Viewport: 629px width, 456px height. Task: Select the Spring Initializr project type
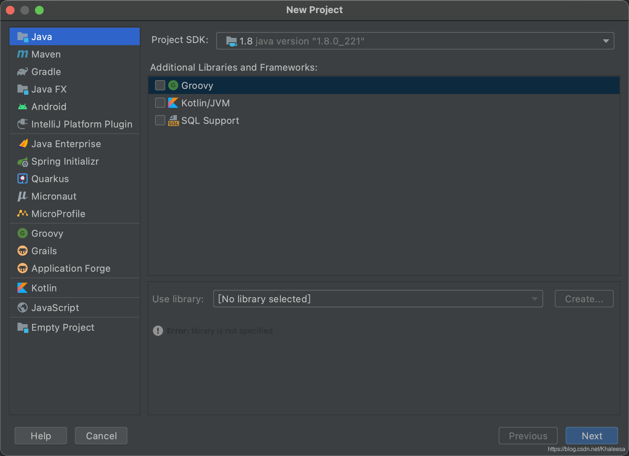75,161
